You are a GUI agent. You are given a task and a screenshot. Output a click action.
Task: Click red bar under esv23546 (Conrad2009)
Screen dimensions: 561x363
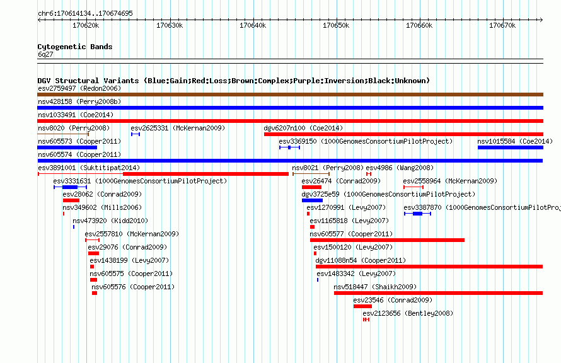[362, 306]
